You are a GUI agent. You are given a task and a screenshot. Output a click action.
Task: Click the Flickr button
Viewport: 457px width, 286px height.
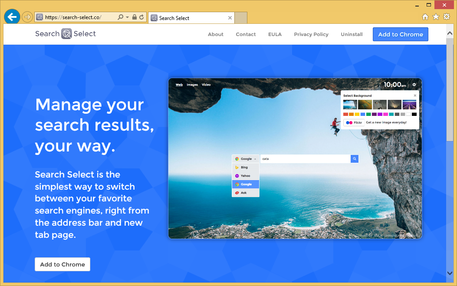tap(354, 123)
